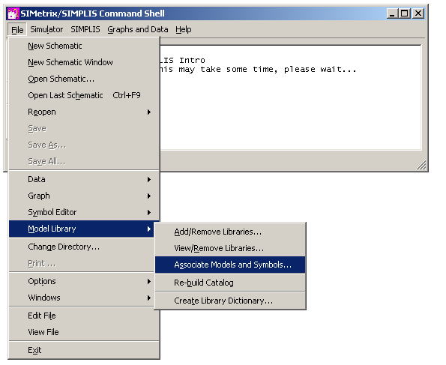Click Open Schematic... menu item
The height and width of the screenshot is (365, 446).
pos(84,79)
